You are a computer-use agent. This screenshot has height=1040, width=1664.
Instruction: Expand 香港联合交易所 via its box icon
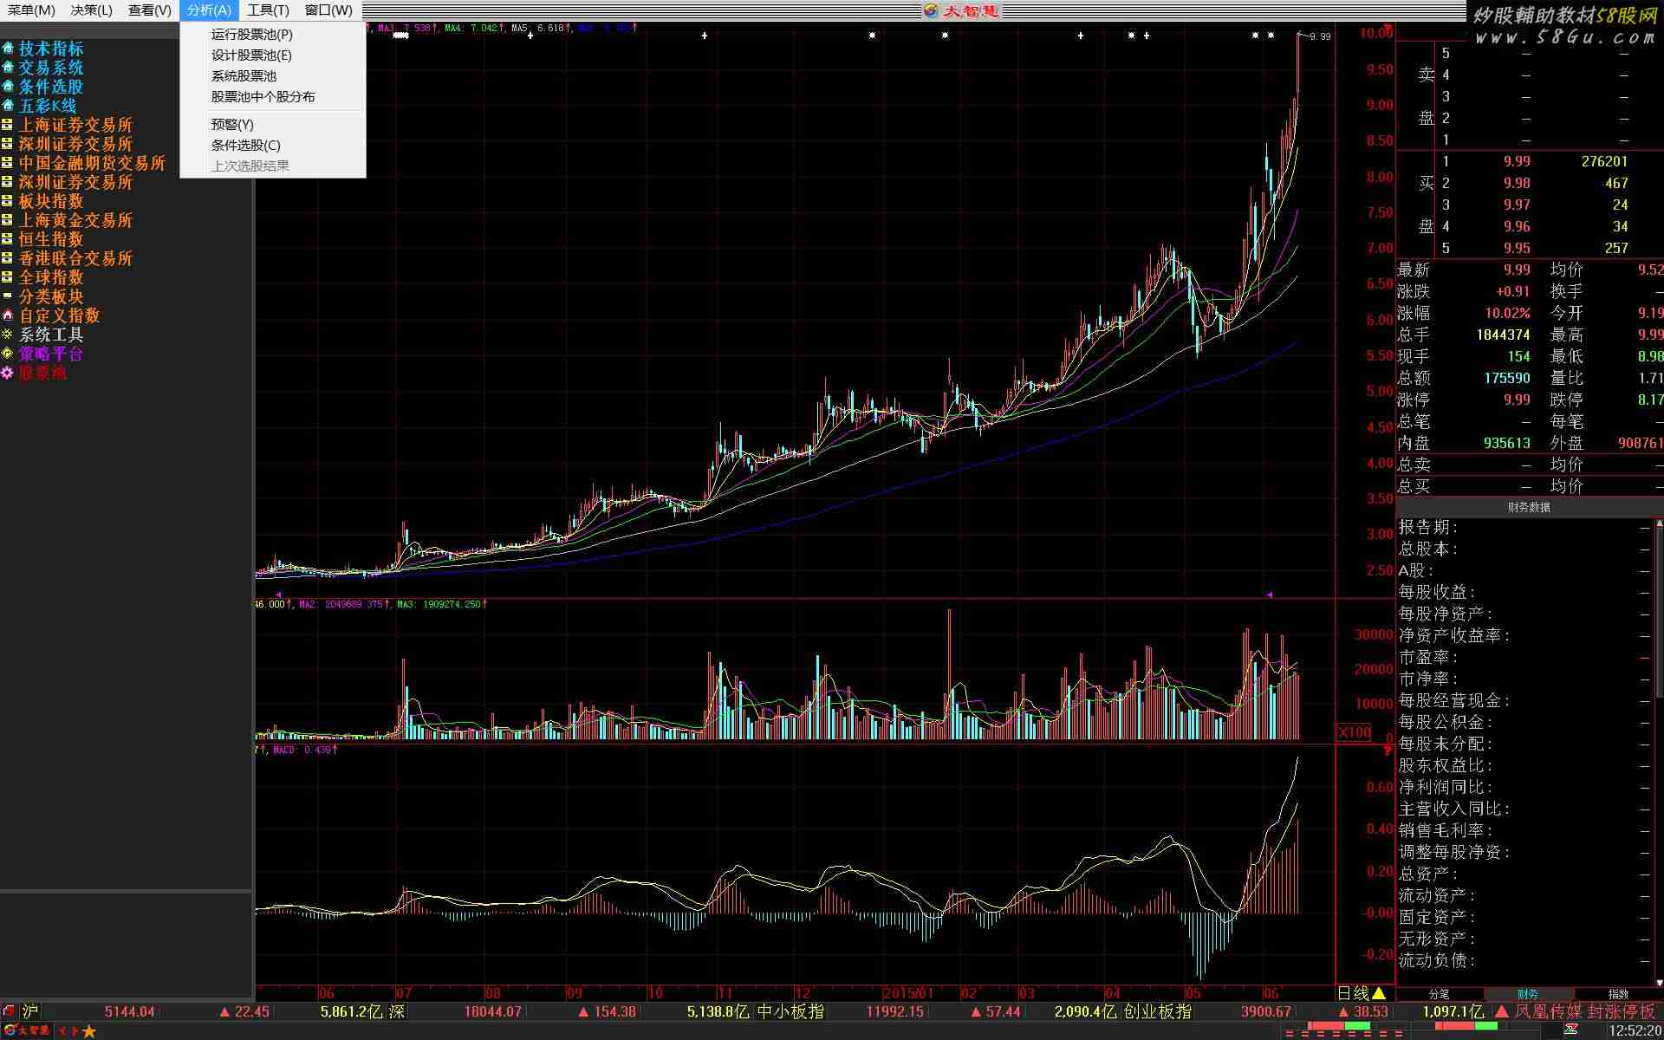click(x=8, y=258)
